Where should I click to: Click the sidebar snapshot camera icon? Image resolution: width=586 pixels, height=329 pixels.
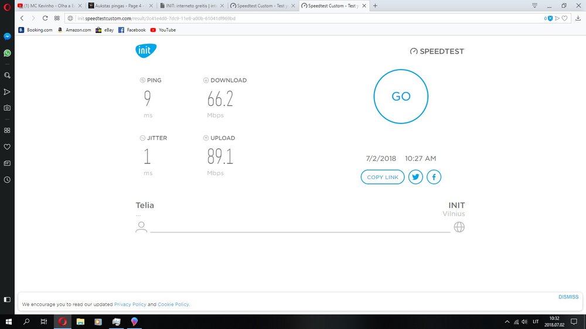(x=7, y=108)
